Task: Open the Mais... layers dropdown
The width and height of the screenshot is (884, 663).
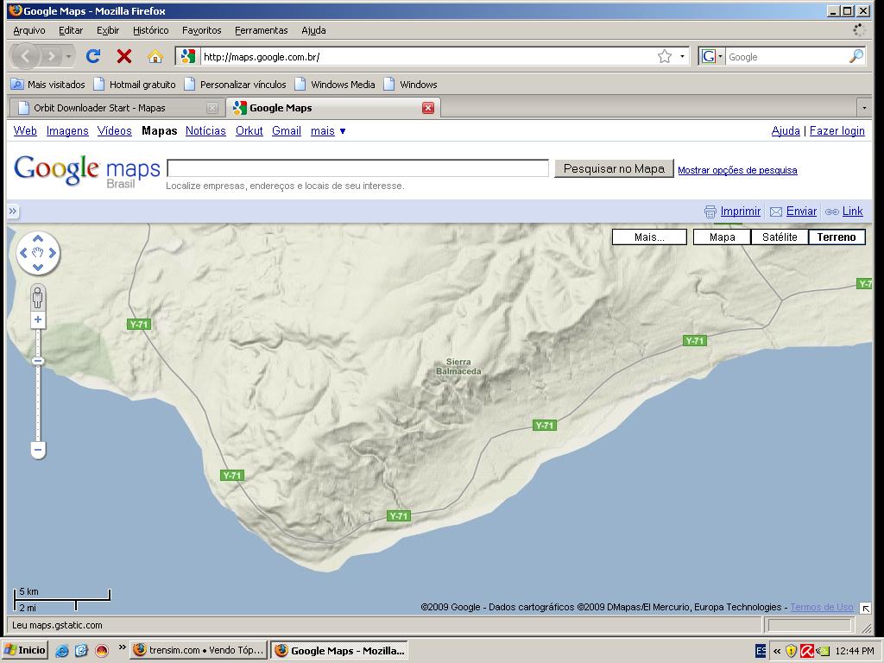Action: coord(649,237)
